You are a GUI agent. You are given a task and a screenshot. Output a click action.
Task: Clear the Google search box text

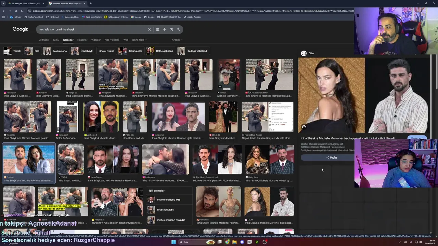tap(149, 29)
